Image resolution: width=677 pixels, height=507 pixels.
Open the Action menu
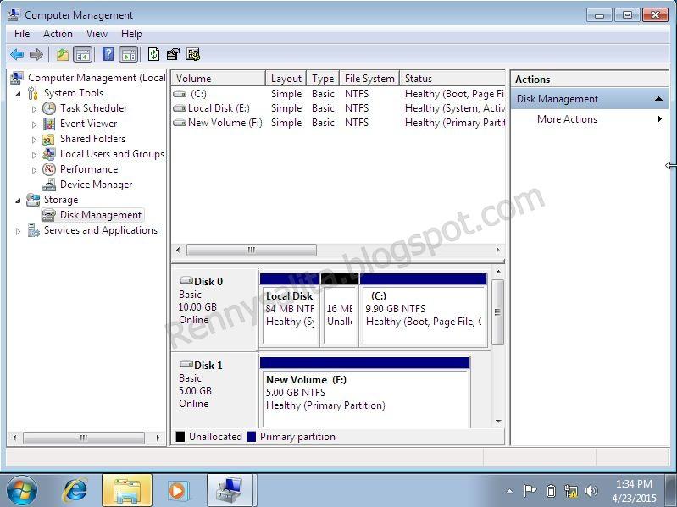(58, 34)
